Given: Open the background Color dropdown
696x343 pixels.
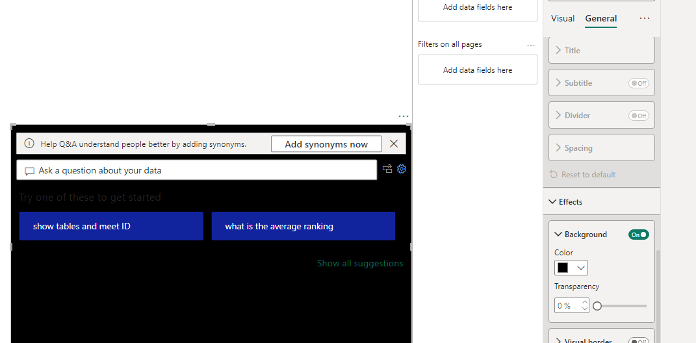Looking at the screenshot, I should 580,268.
